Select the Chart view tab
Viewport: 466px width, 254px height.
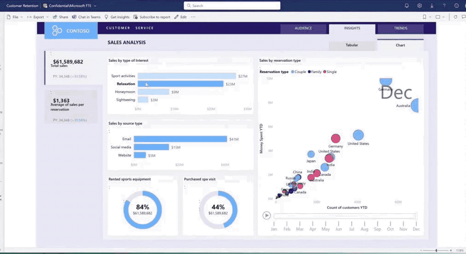(x=400, y=45)
